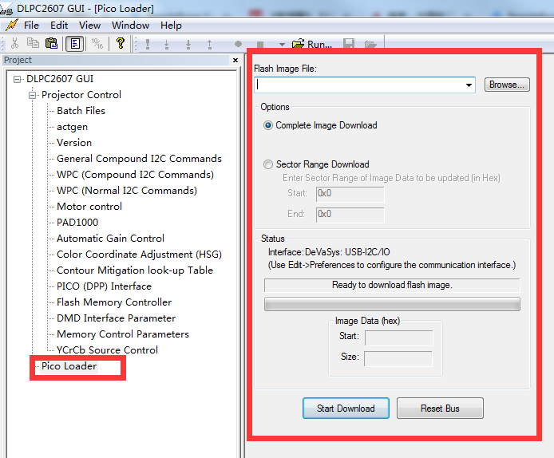Select Color Coordinate Adjustment (HSG) item
The image size is (554, 458).
pyautogui.click(x=139, y=255)
